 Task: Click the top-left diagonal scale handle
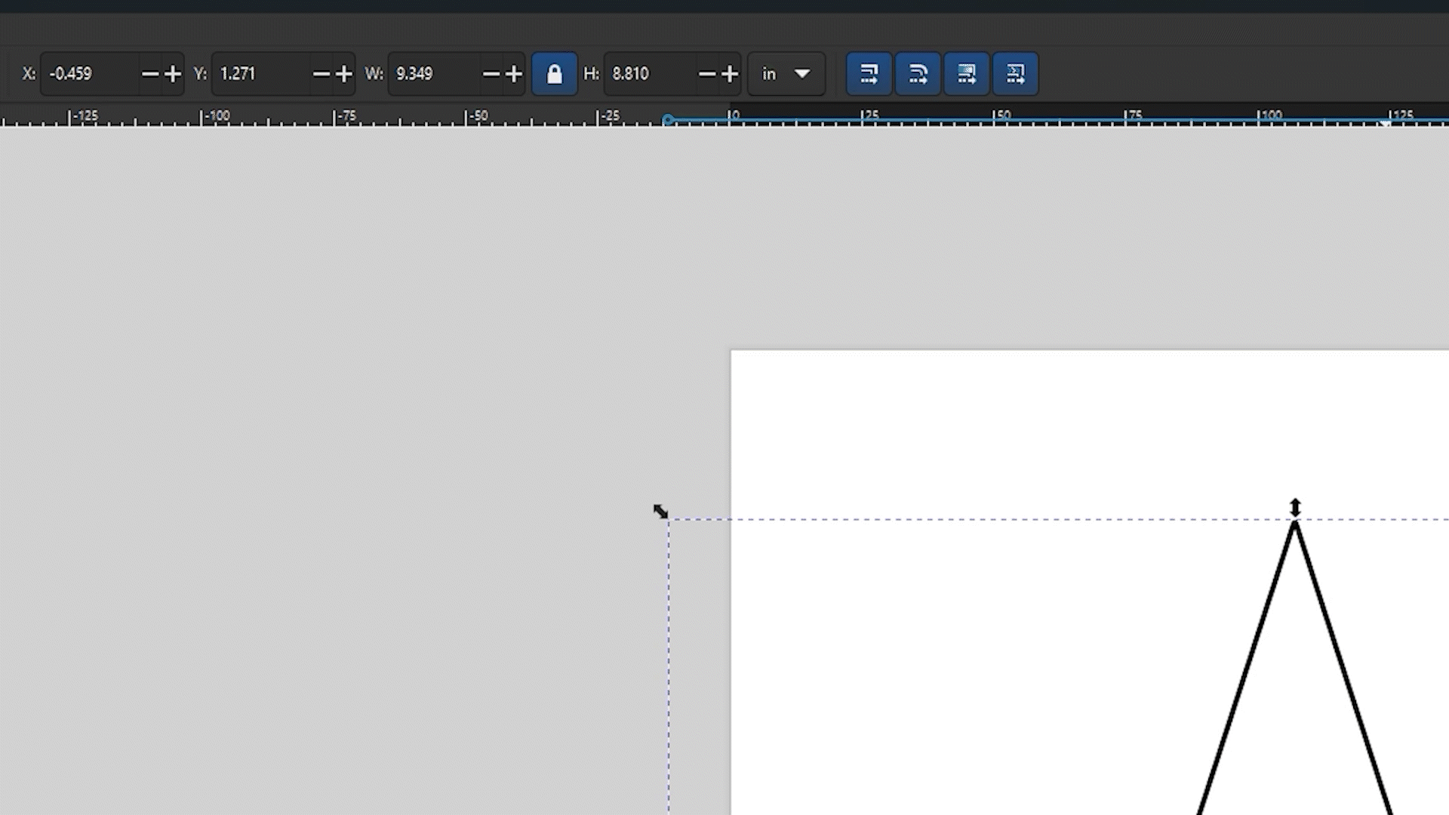[660, 512]
